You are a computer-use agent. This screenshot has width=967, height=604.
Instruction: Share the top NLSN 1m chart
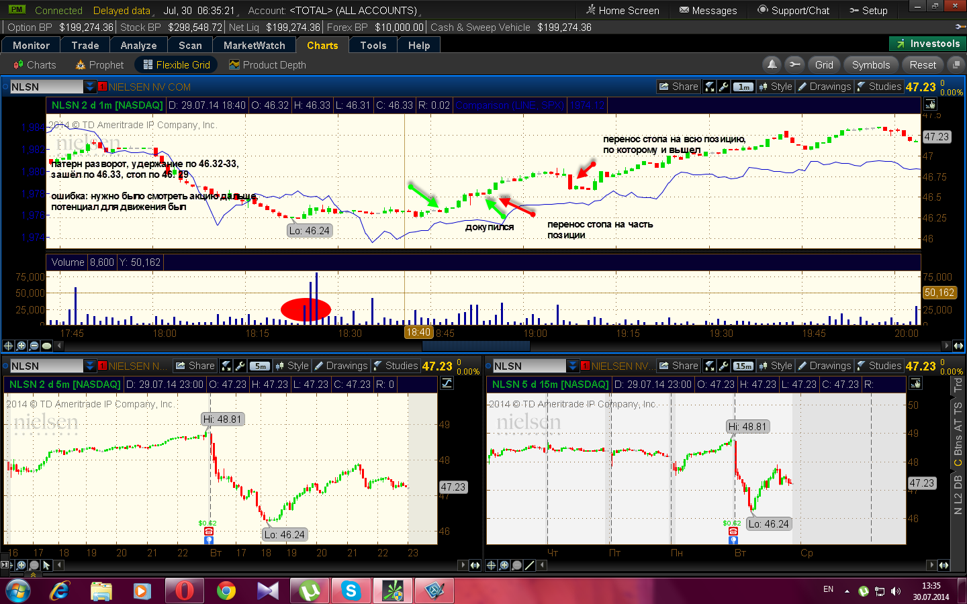[679, 87]
